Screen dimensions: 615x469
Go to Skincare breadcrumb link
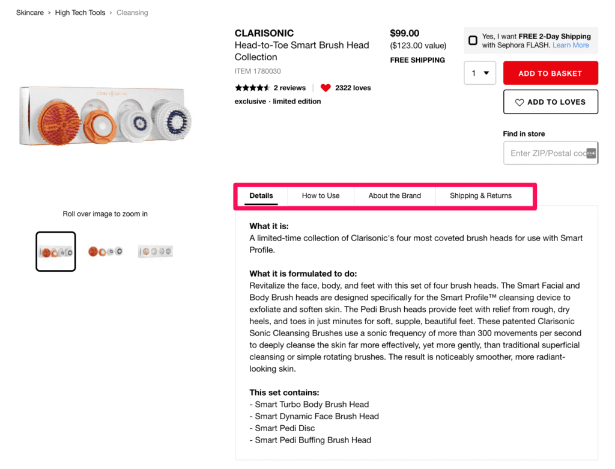[x=30, y=13]
